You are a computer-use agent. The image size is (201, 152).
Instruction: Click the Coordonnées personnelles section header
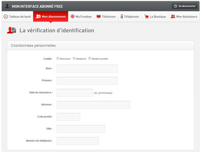click(x=100, y=45)
